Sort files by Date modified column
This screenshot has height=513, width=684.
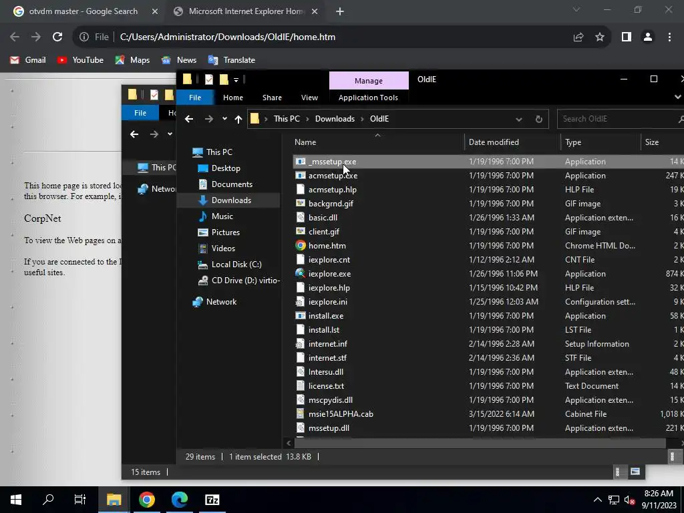coord(512,142)
